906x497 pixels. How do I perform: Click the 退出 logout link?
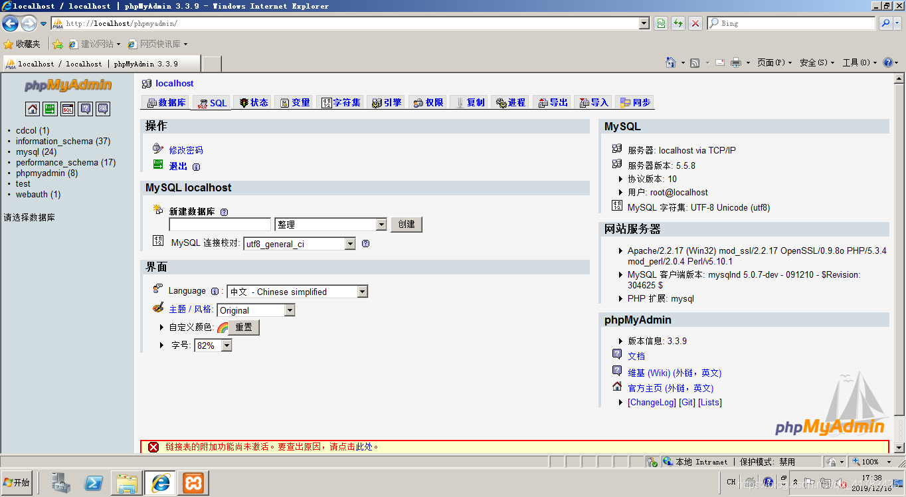point(178,167)
